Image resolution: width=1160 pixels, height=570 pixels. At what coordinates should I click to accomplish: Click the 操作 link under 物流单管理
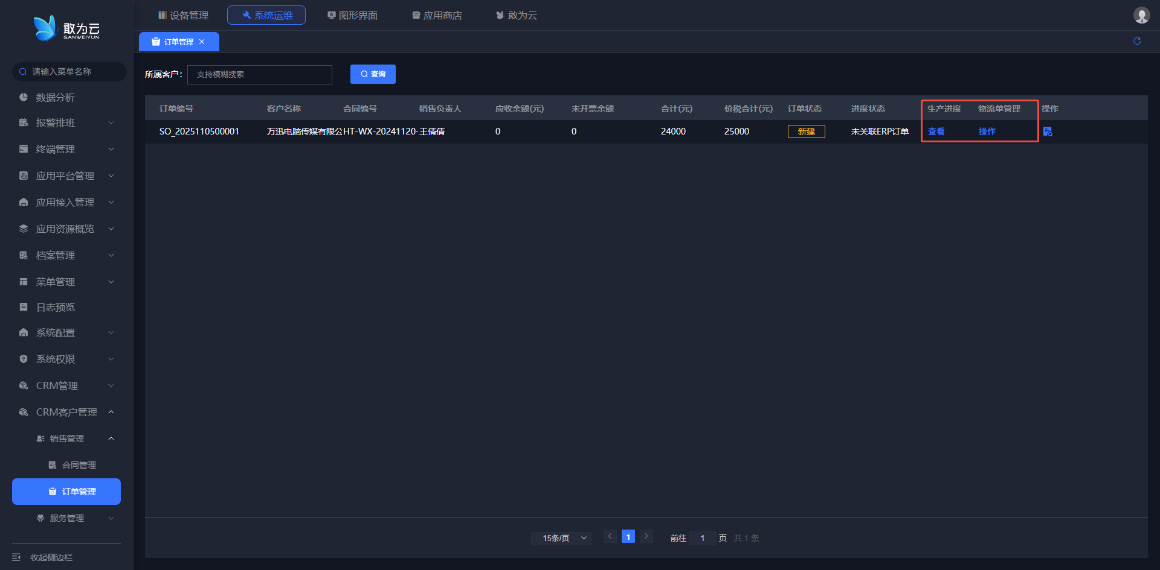point(987,131)
